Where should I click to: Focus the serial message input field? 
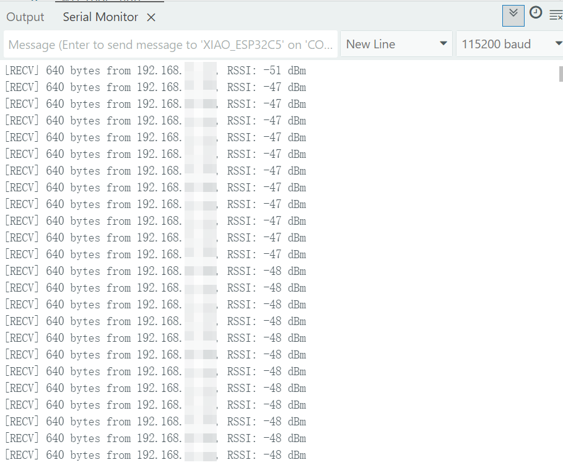coord(170,45)
